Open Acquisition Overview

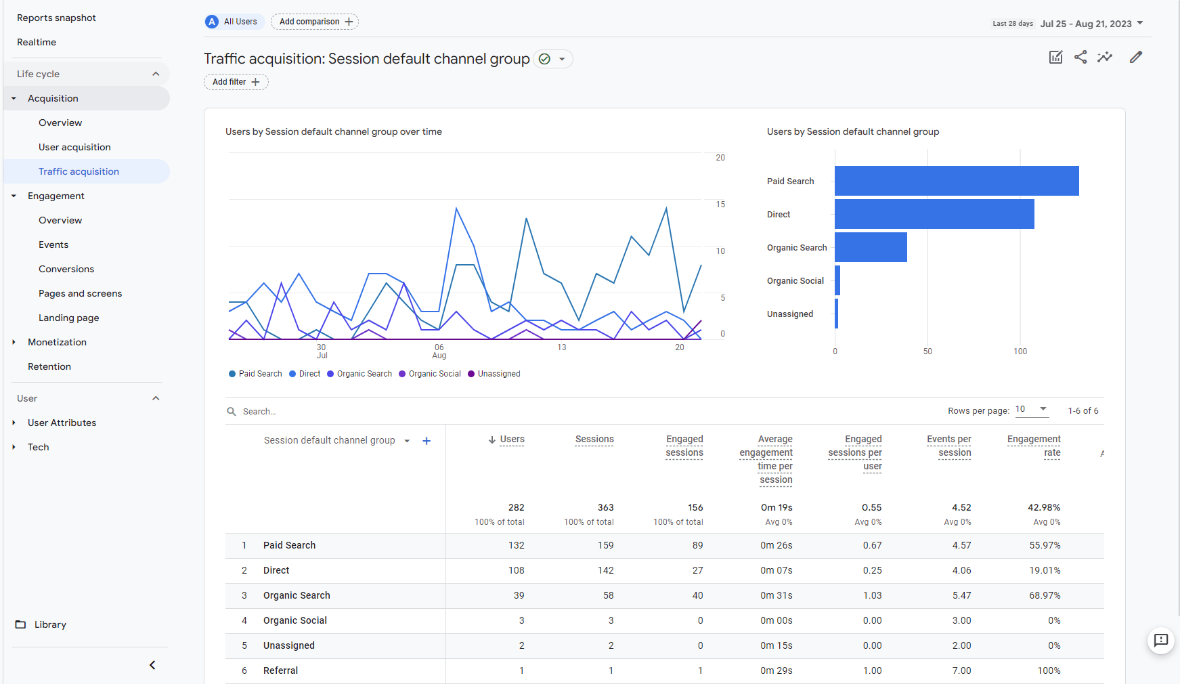pyautogui.click(x=60, y=123)
